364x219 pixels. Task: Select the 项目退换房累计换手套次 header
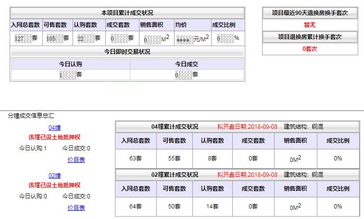310,36
